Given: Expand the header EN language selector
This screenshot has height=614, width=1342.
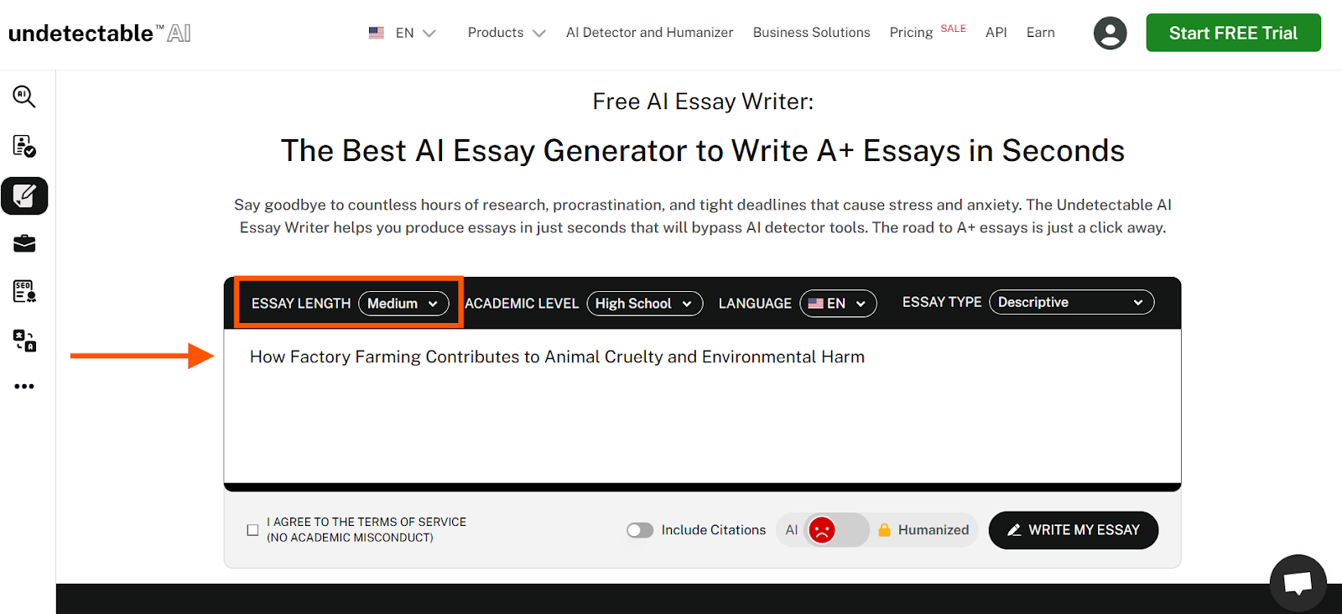Looking at the screenshot, I should pos(403,33).
